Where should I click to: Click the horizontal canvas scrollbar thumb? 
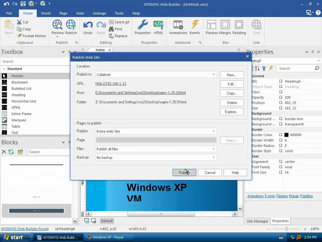click(161, 214)
